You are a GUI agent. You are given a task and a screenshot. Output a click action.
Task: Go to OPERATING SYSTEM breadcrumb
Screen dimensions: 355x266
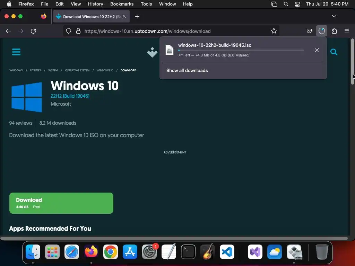(x=77, y=70)
